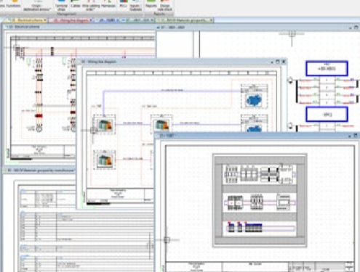360x272 pixels.
Task: Select top blue motor symbol in wiring diagram
Action: point(254,99)
